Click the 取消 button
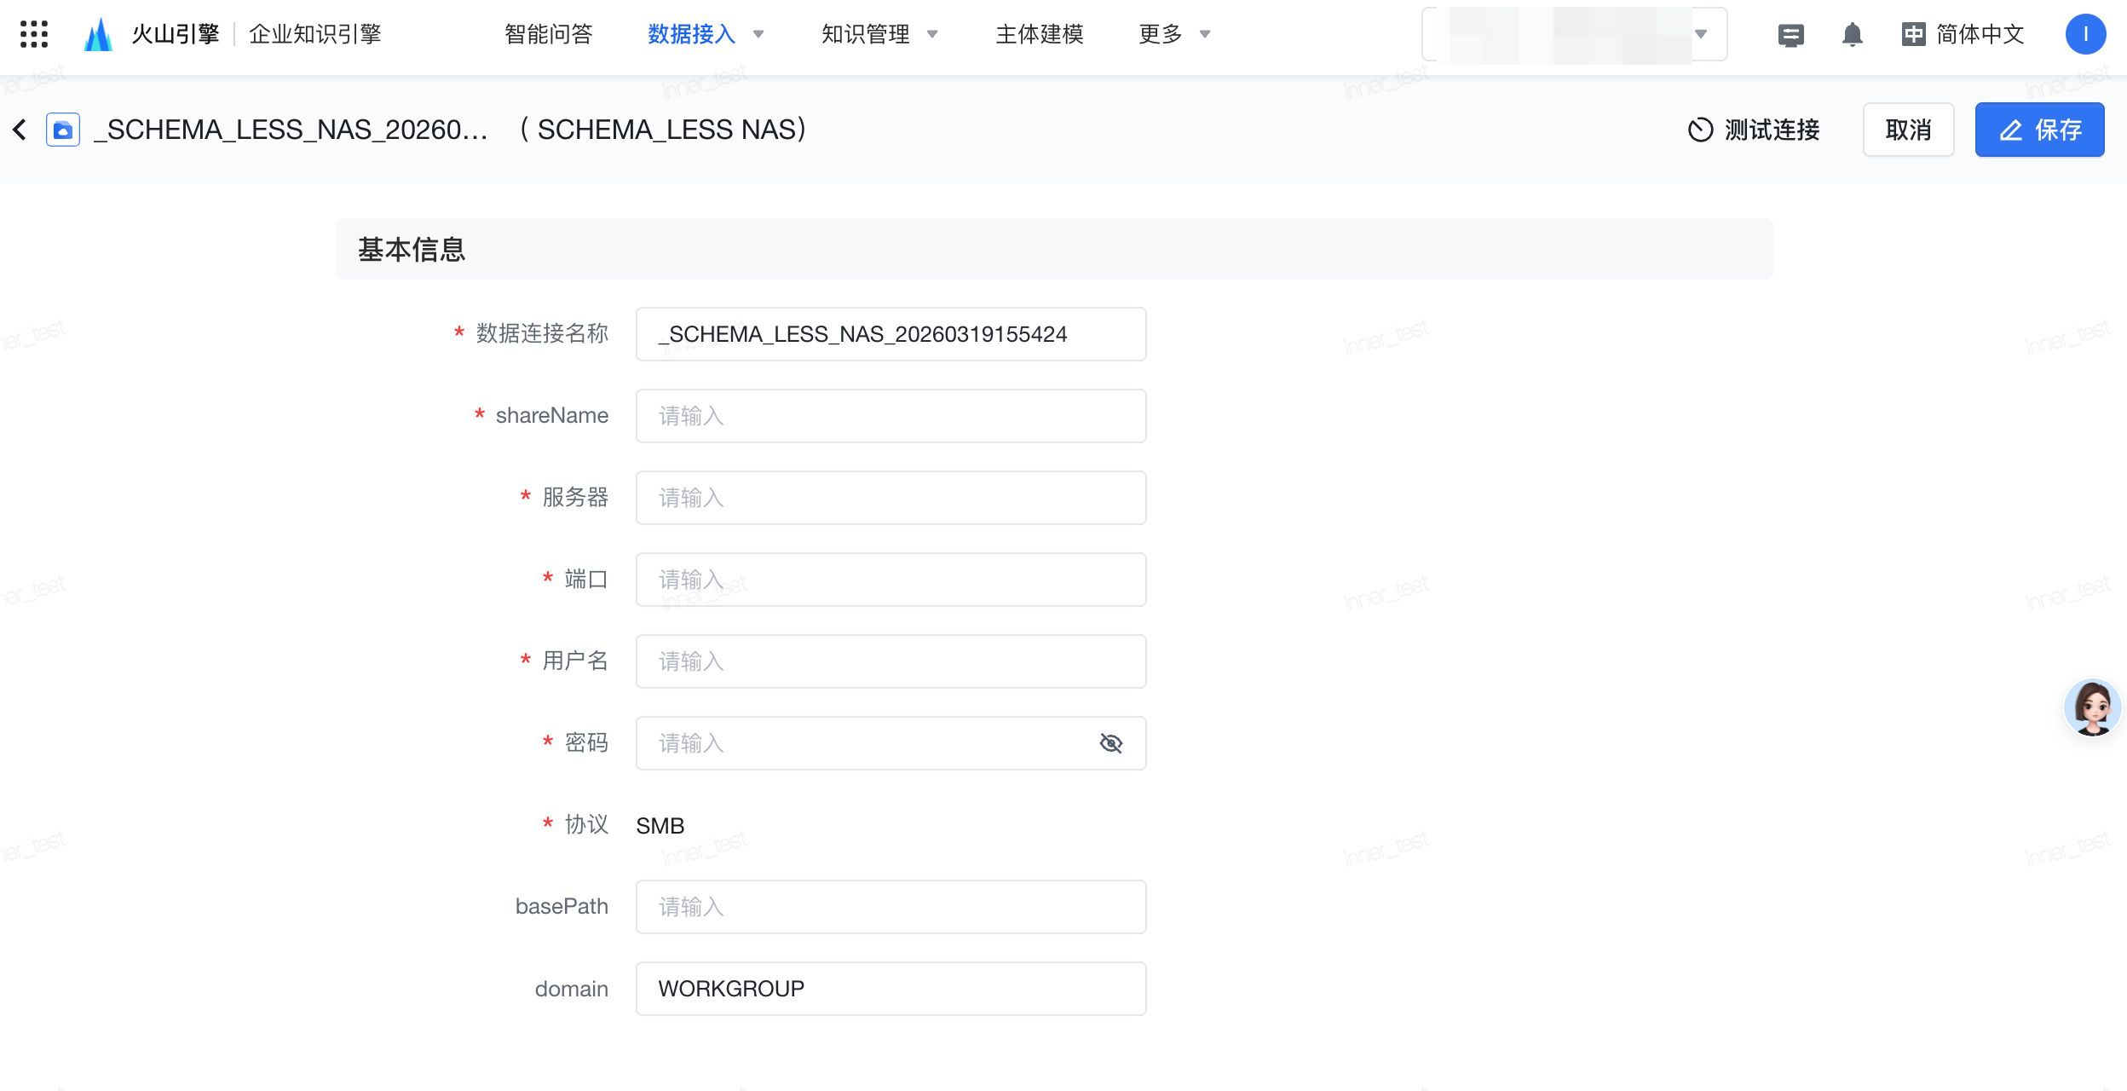The width and height of the screenshot is (2127, 1091). (1908, 130)
